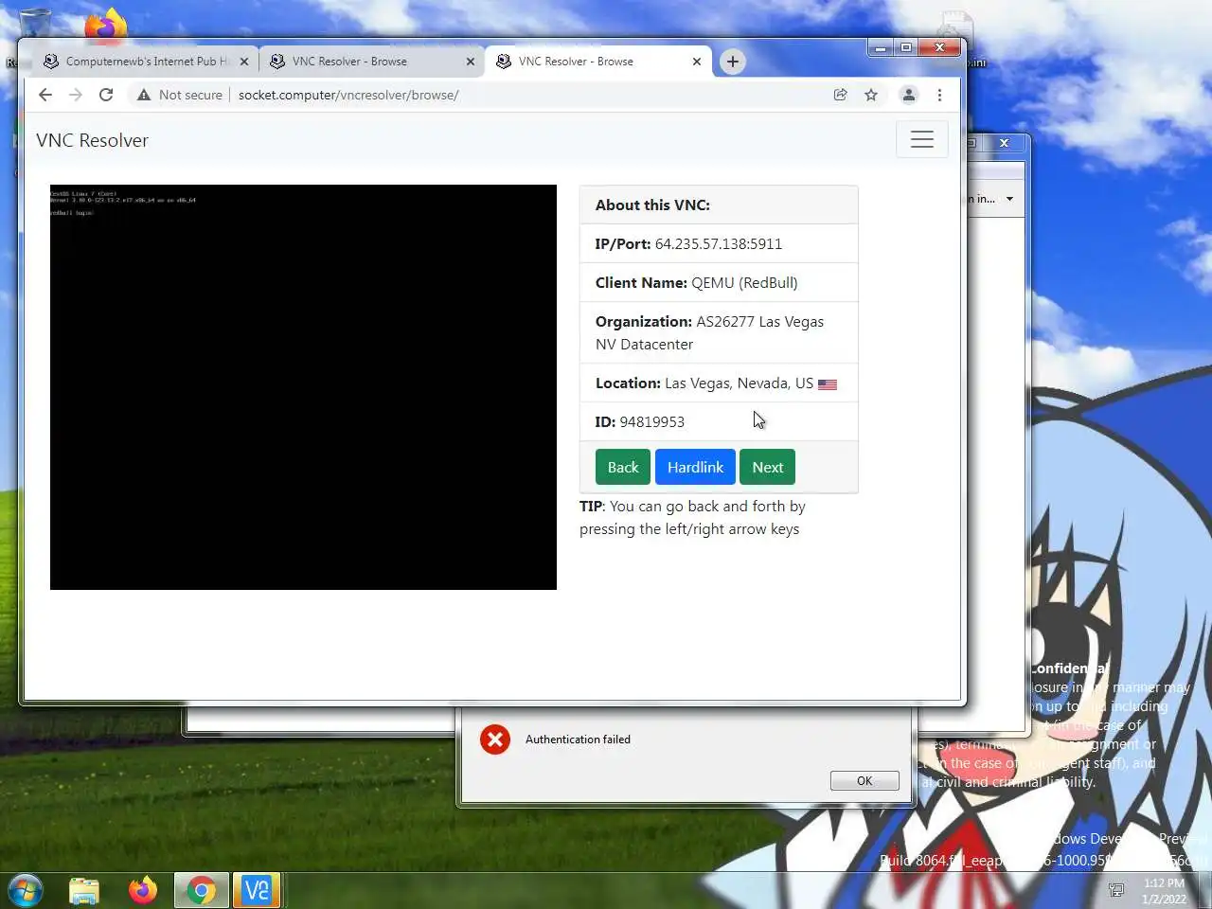Dismiss Authentication failed dialog with OK
The image size is (1212, 909).
coord(864,780)
